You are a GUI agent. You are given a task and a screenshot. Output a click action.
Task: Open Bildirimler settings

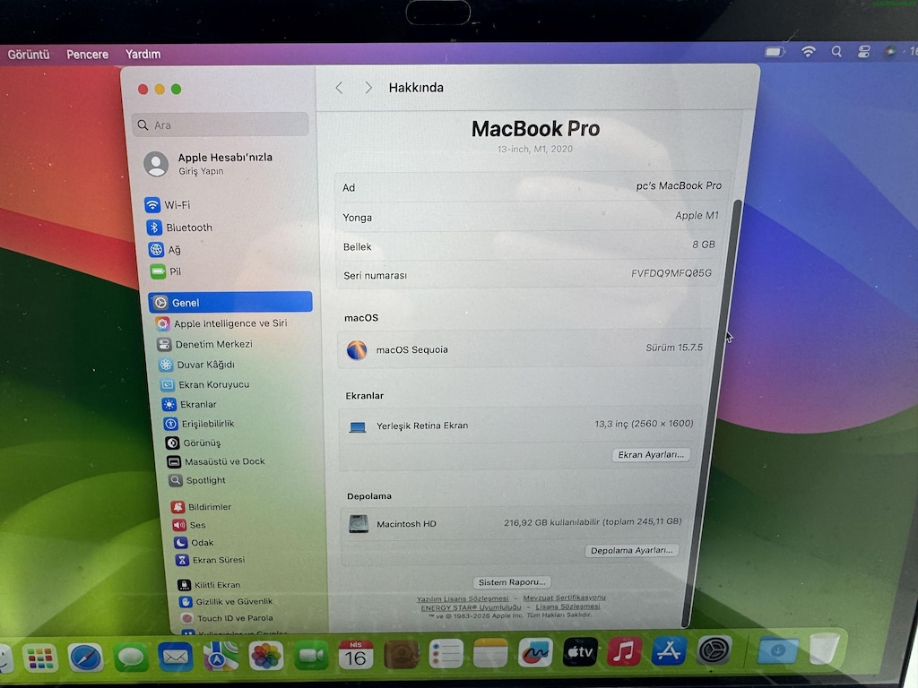pyautogui.click(x=202, y=507)
